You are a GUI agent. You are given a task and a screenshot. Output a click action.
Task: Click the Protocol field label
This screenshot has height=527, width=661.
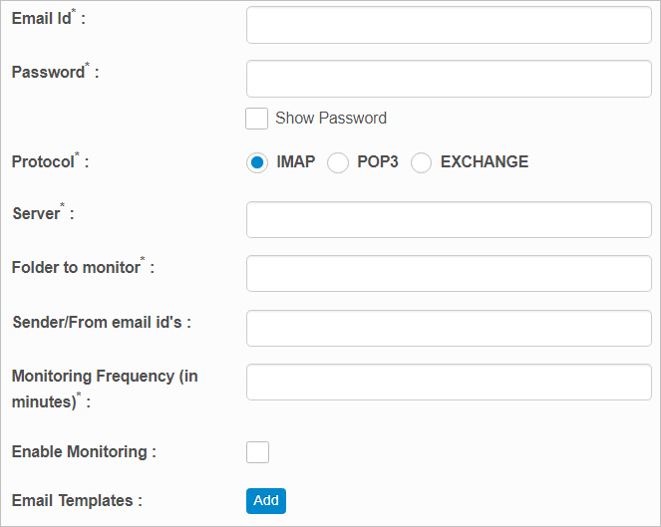click(46, 162)
